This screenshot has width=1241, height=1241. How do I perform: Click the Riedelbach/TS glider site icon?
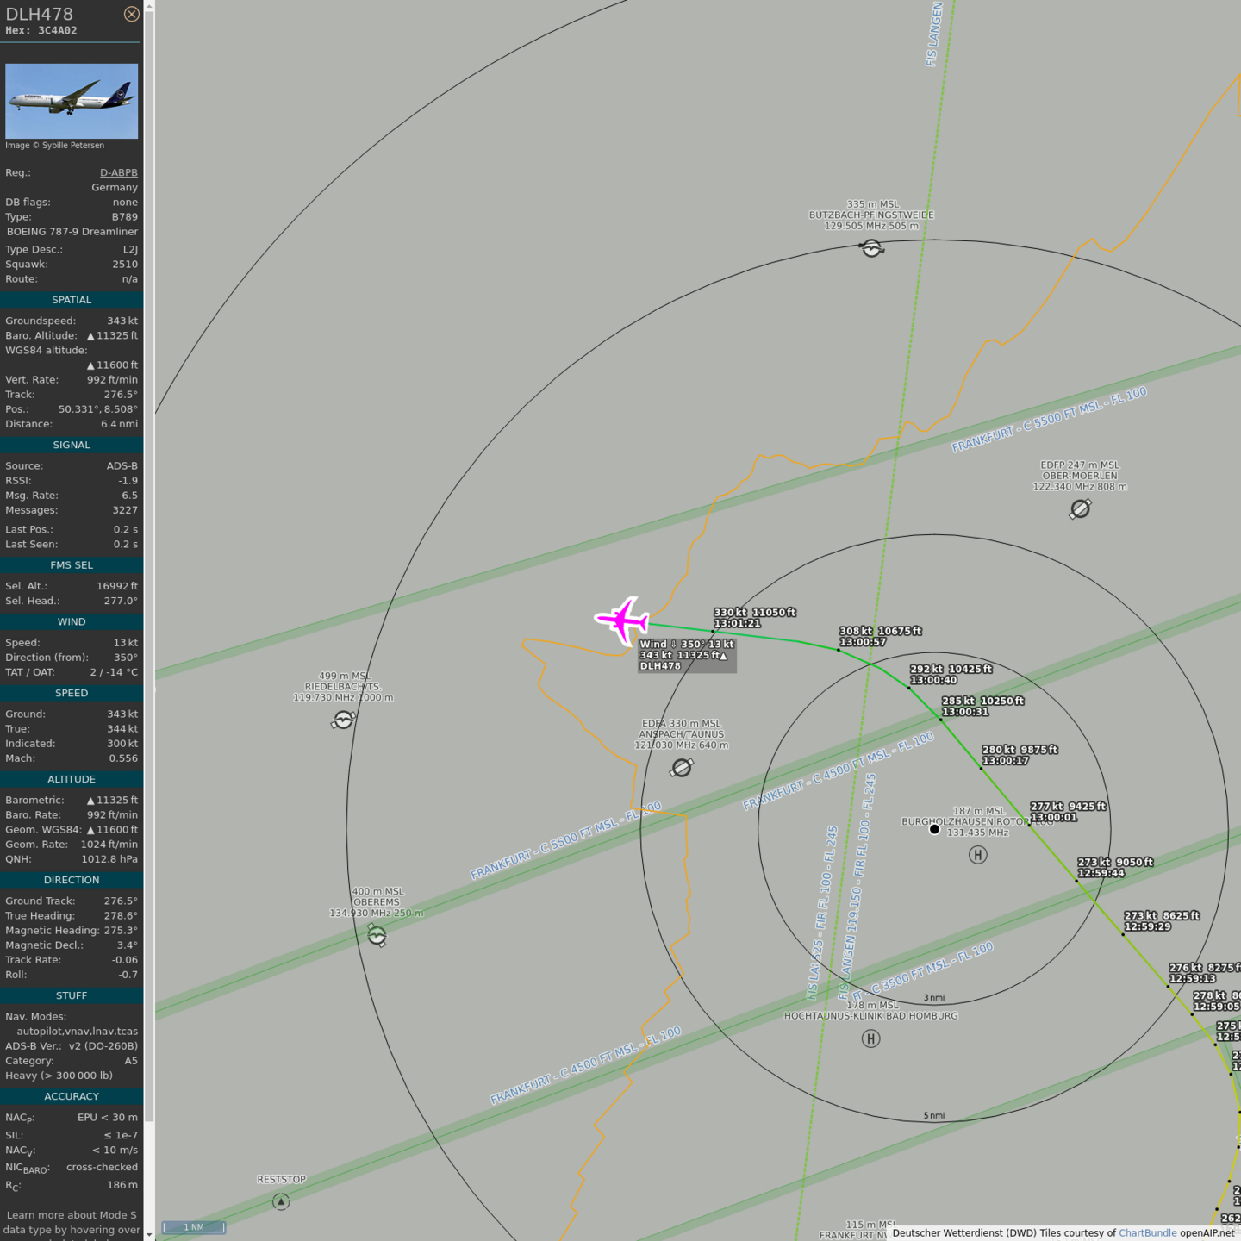click(x=343, y=720)
